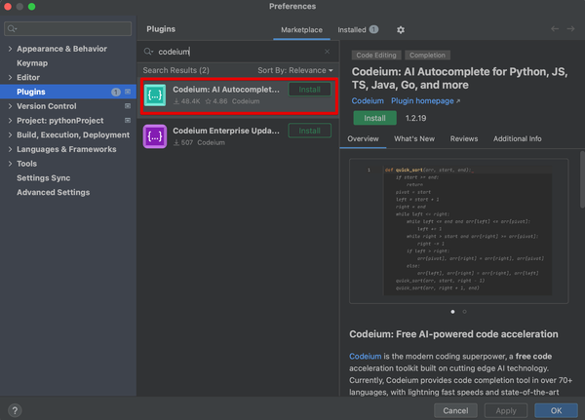
Task: Open the Sort By: Relevance dropdown
Action: click(x=294, y=70)
